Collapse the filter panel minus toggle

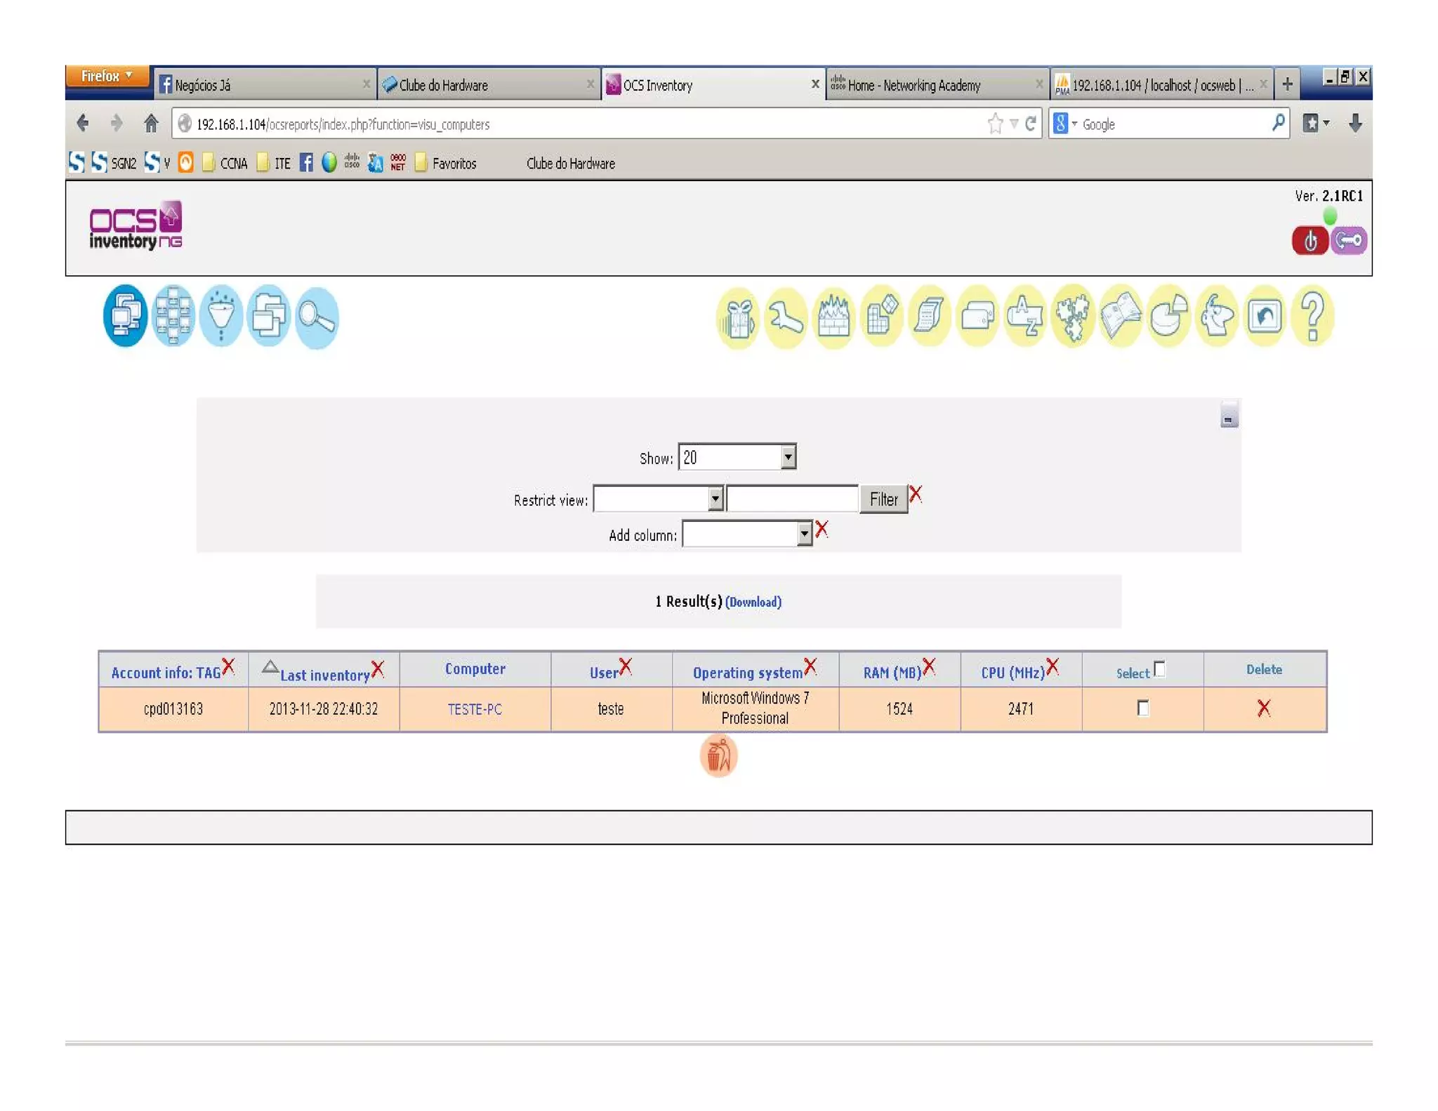1229,417
